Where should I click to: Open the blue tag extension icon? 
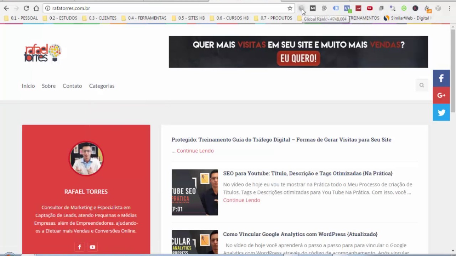pyautogui.click(x=336, y=8)
